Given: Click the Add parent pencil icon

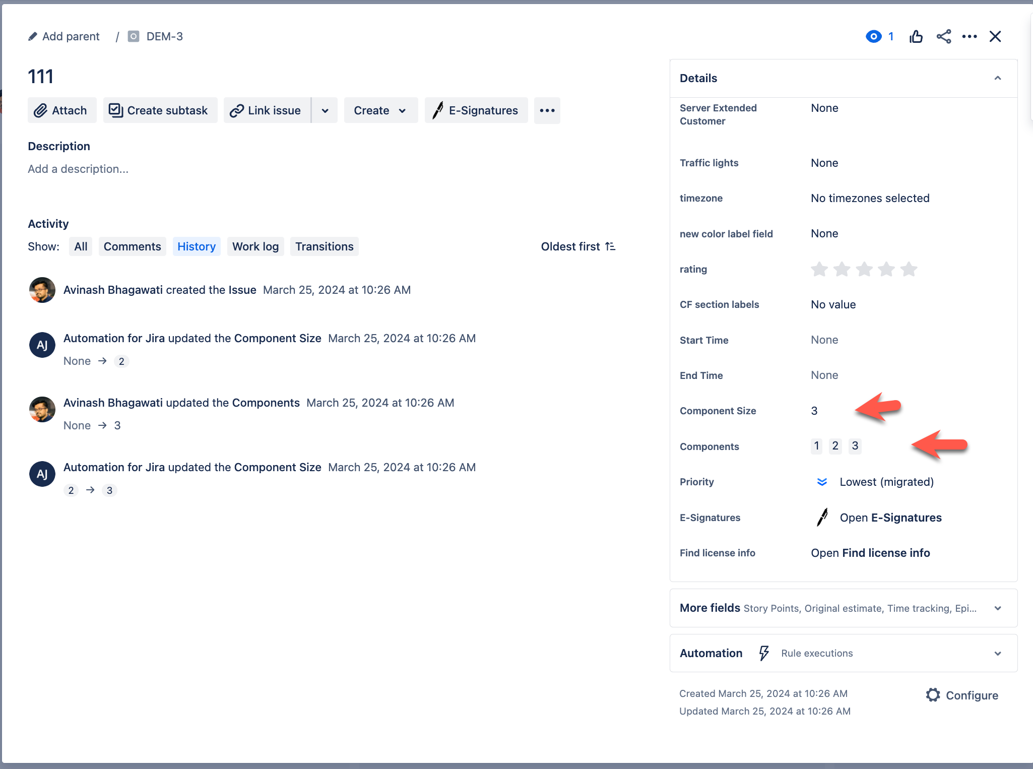Looking at the screenshot, I should tap(33, 37).
